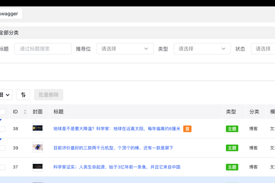Viewport: 275px width, 183px height.
Task: Open the 类型 filter dropdown
Action: coord(202,48)
